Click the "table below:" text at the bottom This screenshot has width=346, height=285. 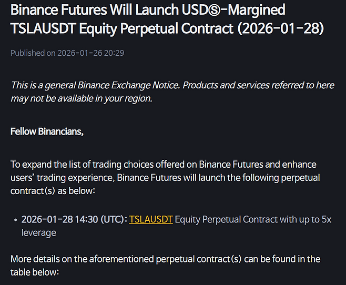35,272
